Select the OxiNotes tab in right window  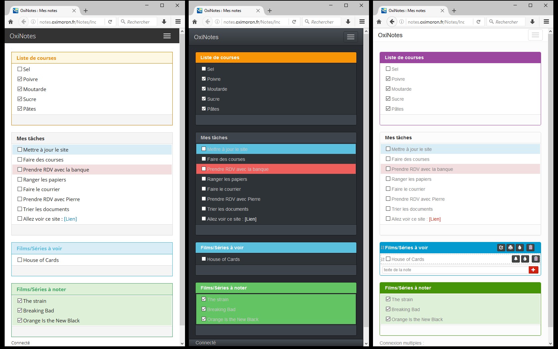[x=413, y=11]
